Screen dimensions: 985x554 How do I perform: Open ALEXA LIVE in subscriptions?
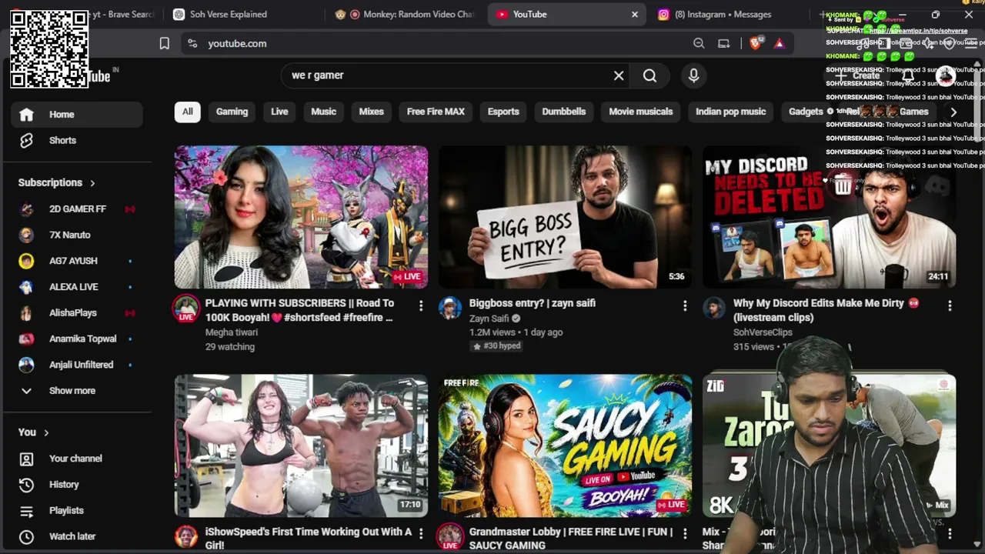[77, 287]
